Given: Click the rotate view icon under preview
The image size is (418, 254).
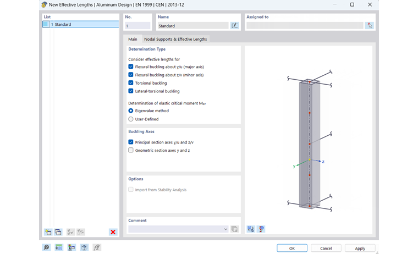Looking at the screenshot, I should (251, 229).
